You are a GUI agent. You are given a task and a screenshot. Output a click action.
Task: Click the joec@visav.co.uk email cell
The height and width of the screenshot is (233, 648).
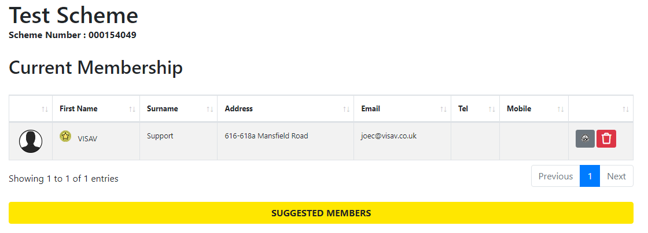point(389,136)
